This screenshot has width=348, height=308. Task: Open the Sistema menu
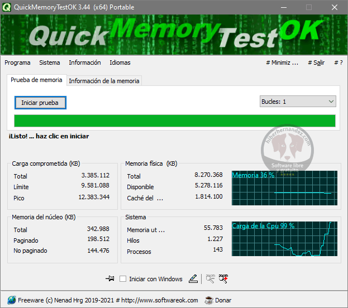50,62
